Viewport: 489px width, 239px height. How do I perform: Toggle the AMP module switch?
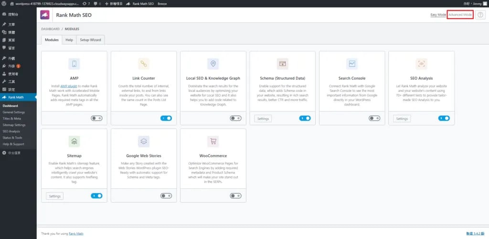[x=96, y=118]
